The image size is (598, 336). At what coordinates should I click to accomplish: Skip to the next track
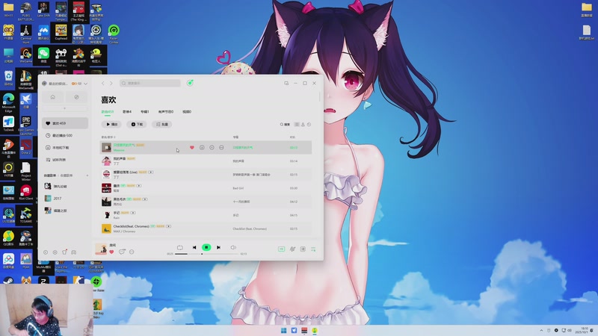pyautogui.click(x=218, y=247)
